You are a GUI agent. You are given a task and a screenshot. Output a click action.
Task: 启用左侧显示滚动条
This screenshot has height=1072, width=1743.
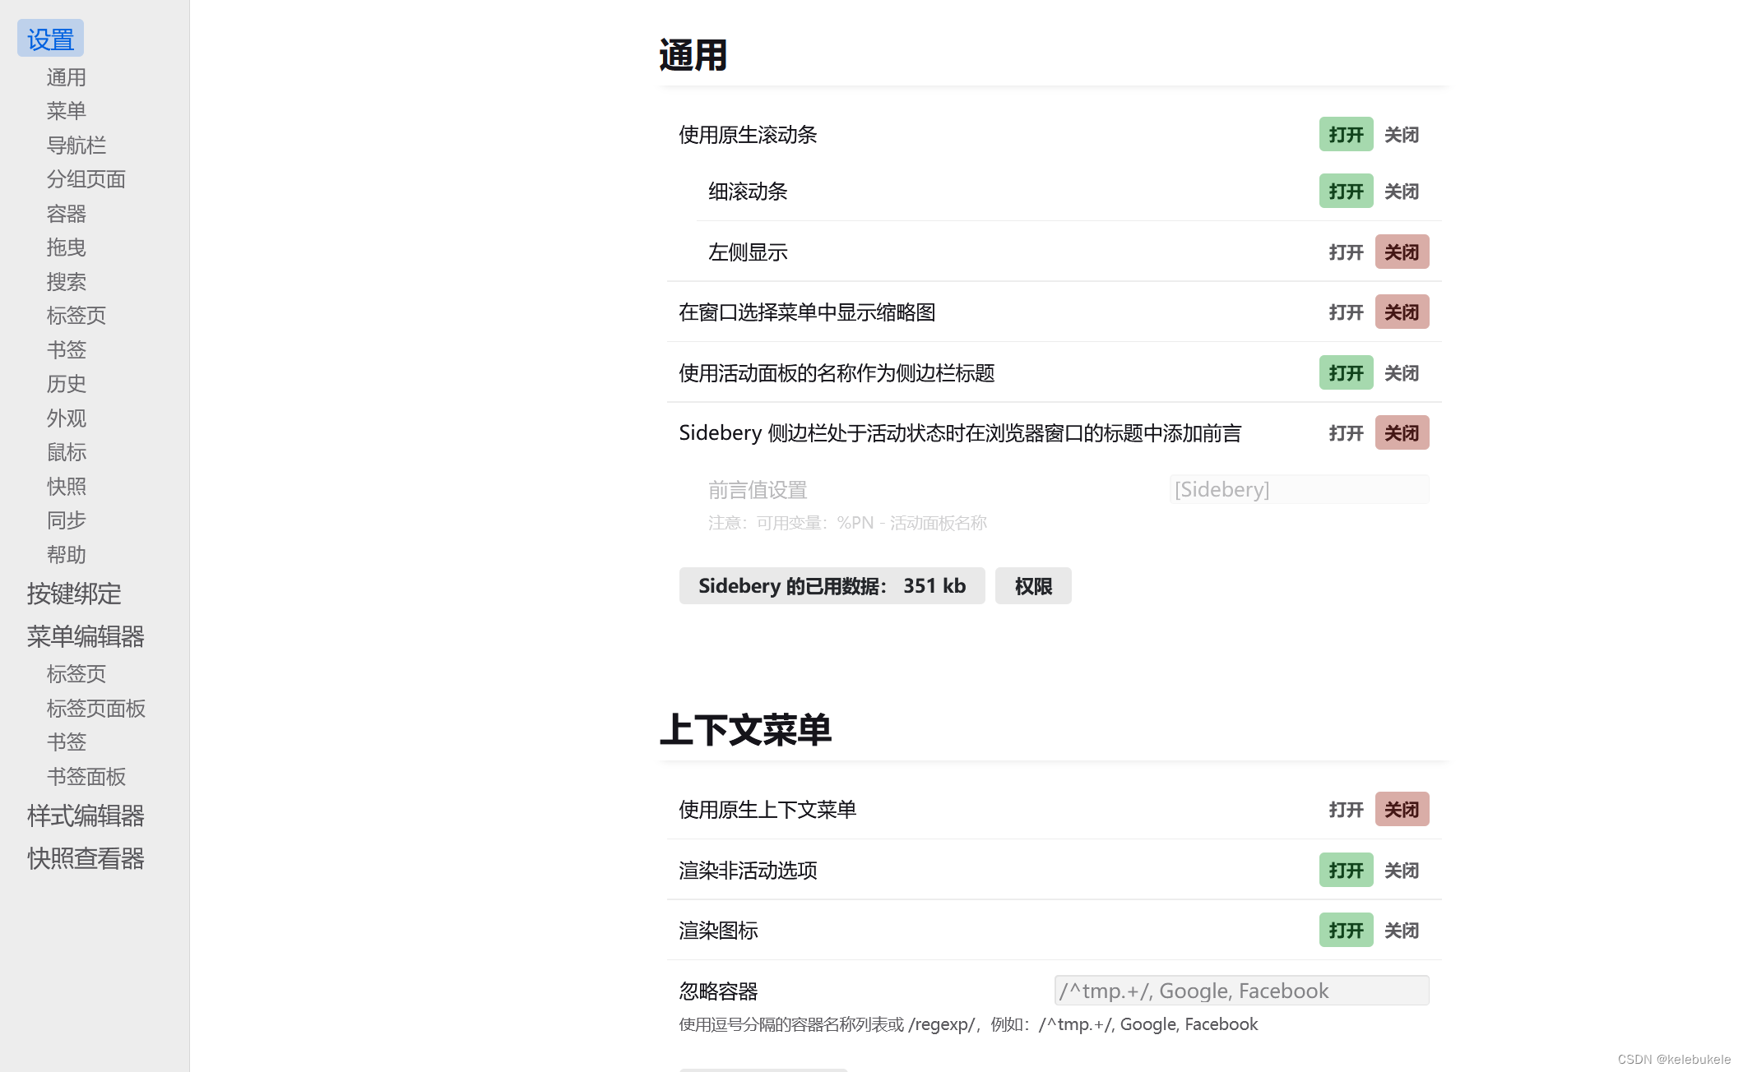[1346, 252]
